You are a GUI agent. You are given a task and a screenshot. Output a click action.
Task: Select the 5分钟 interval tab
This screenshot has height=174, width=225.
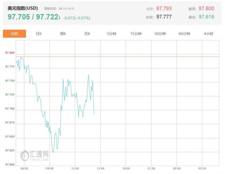(111, 34)
